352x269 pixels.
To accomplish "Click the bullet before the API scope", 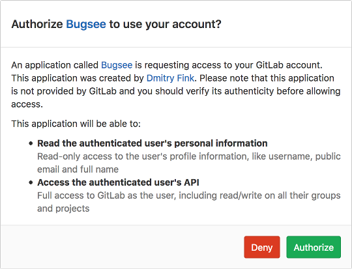I will coord(31,182).
